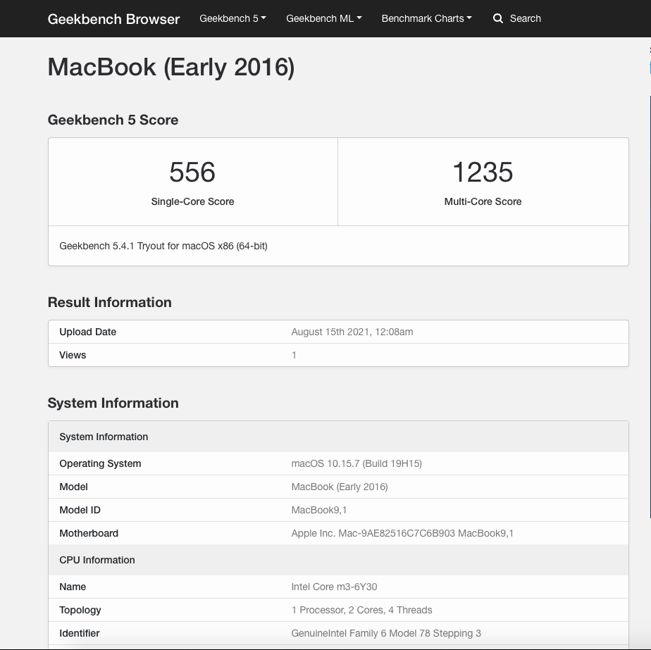Select GenuineIntel Family 6 Model 78 value

386,633
